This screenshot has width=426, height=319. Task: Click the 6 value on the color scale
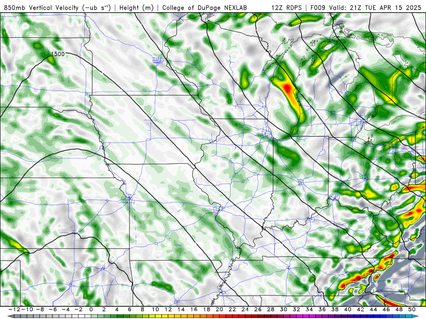(129, 309)
